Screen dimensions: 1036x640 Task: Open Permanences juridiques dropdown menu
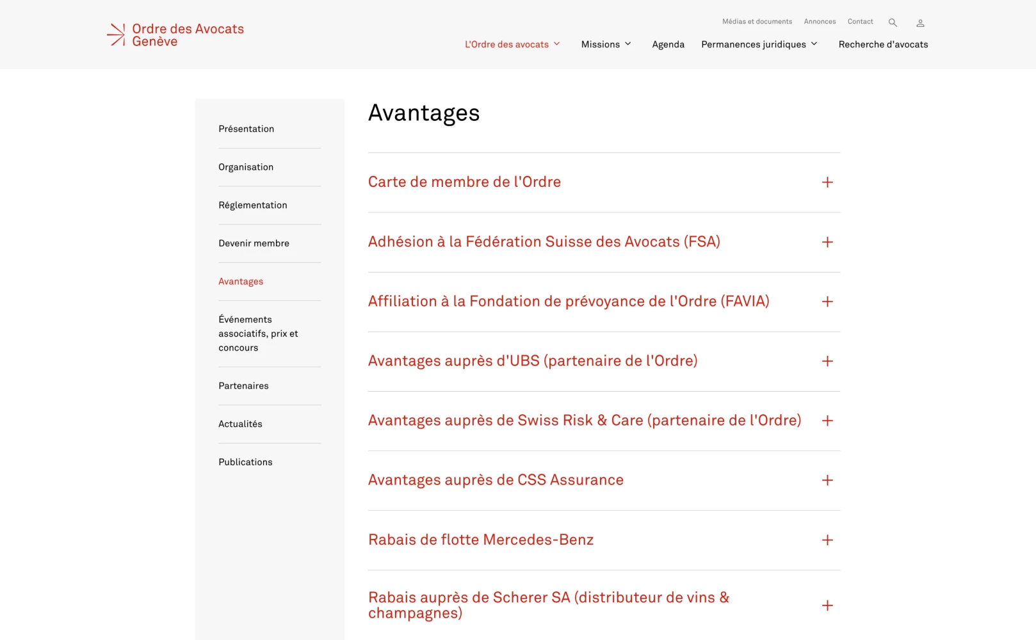[759, 44]
